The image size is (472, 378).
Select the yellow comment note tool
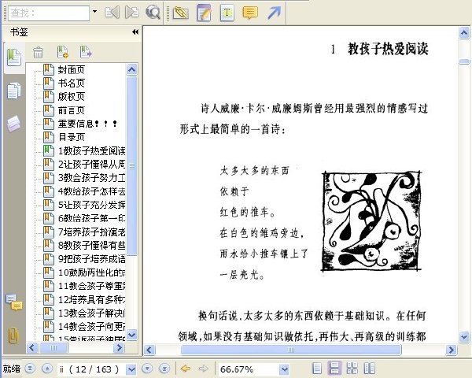250,13
